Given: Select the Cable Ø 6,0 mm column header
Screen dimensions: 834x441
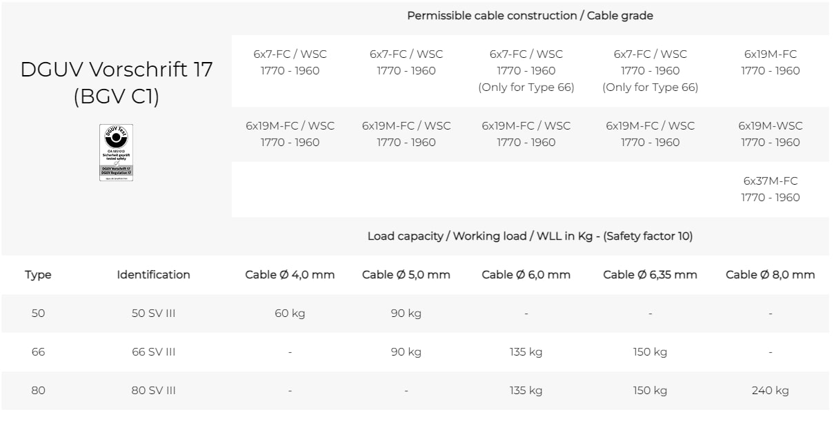Looking at the screenshot, I should (526, 275).
